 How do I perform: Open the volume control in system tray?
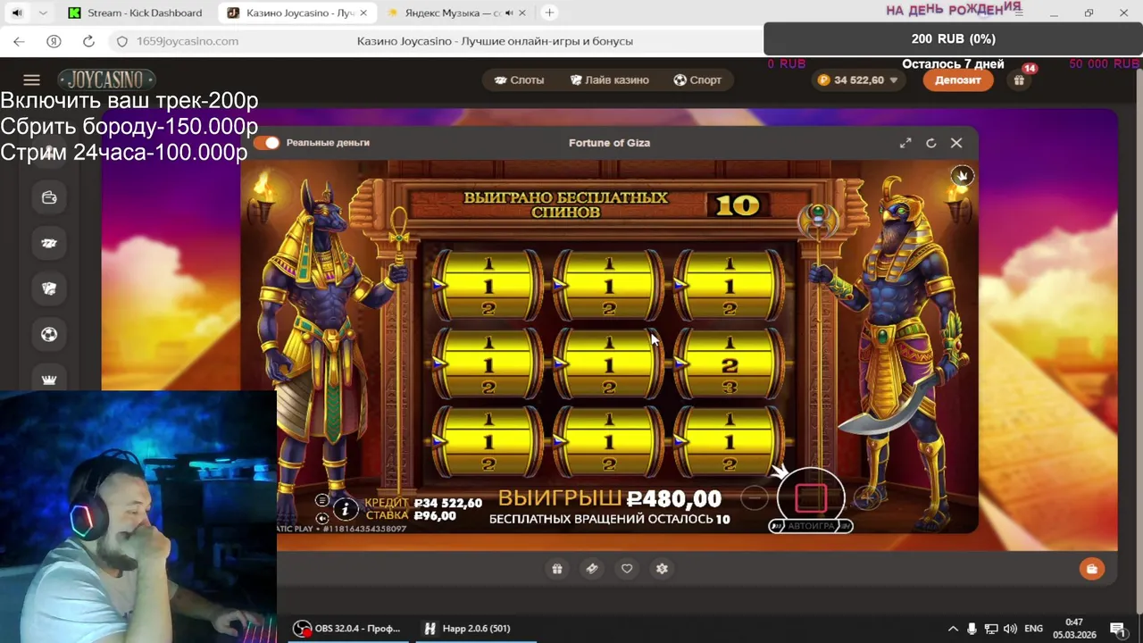pos(1011,629)
